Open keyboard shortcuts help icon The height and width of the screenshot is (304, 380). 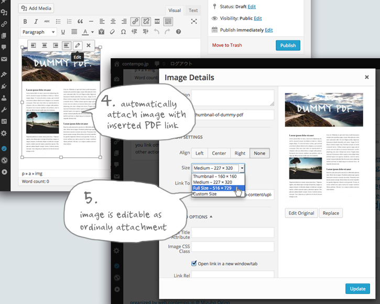click(178, 32)
